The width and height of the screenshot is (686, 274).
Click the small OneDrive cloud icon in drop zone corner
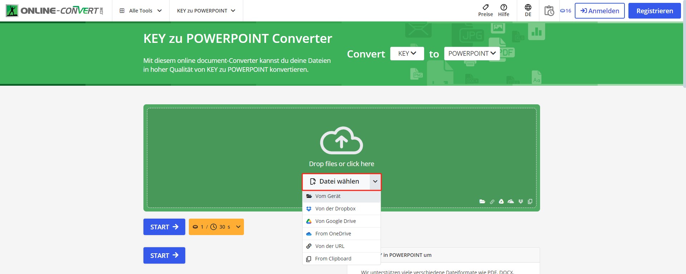click(511, 201)
